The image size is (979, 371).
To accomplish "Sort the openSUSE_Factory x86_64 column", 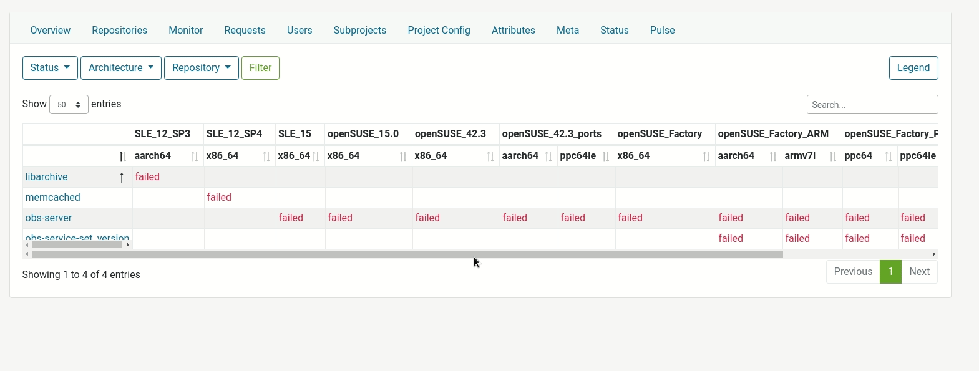I will coord(706,157).
